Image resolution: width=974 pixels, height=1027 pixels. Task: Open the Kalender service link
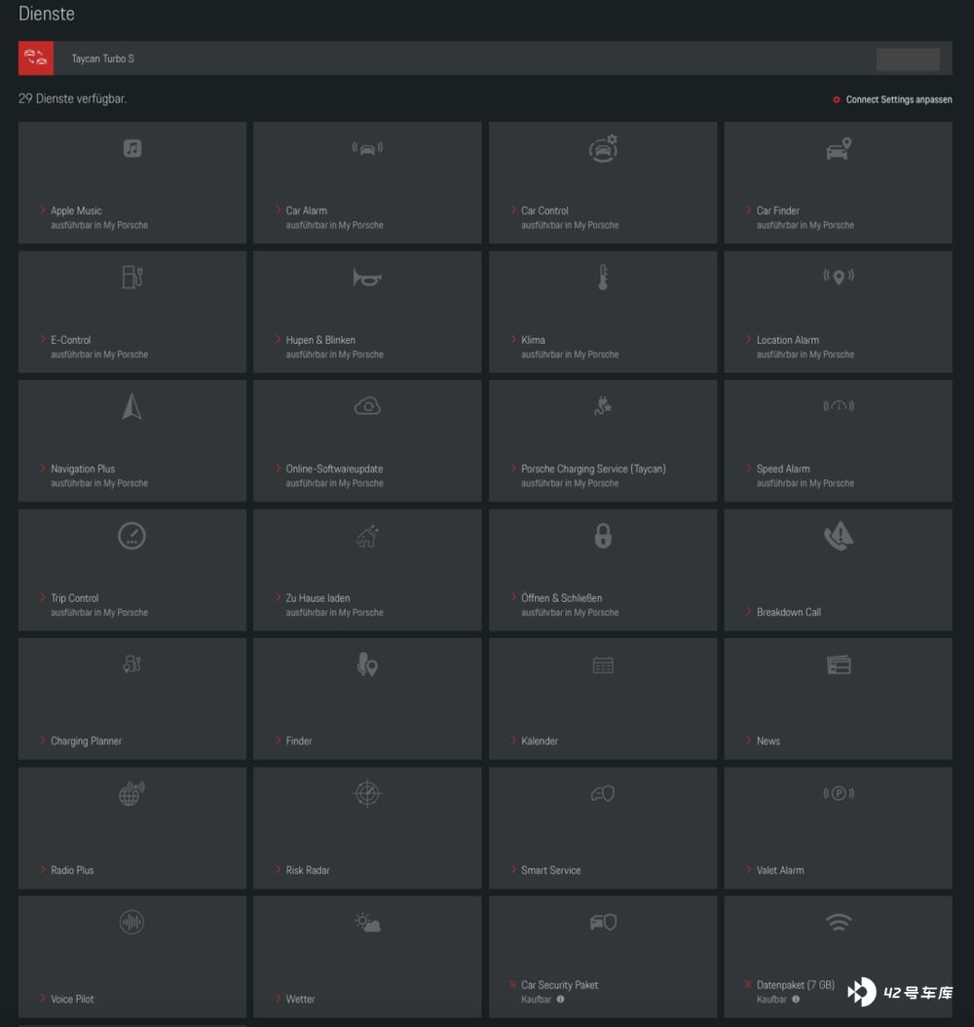coord(540,741)
